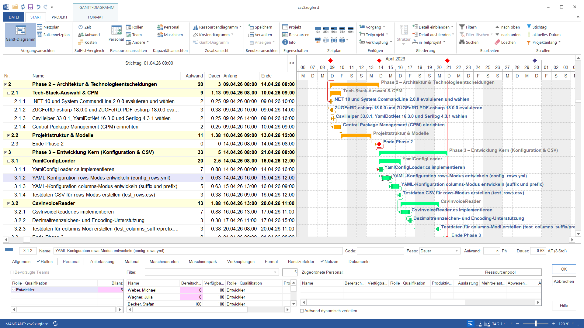Switch to Netzplan view

[x=48, y=27]
